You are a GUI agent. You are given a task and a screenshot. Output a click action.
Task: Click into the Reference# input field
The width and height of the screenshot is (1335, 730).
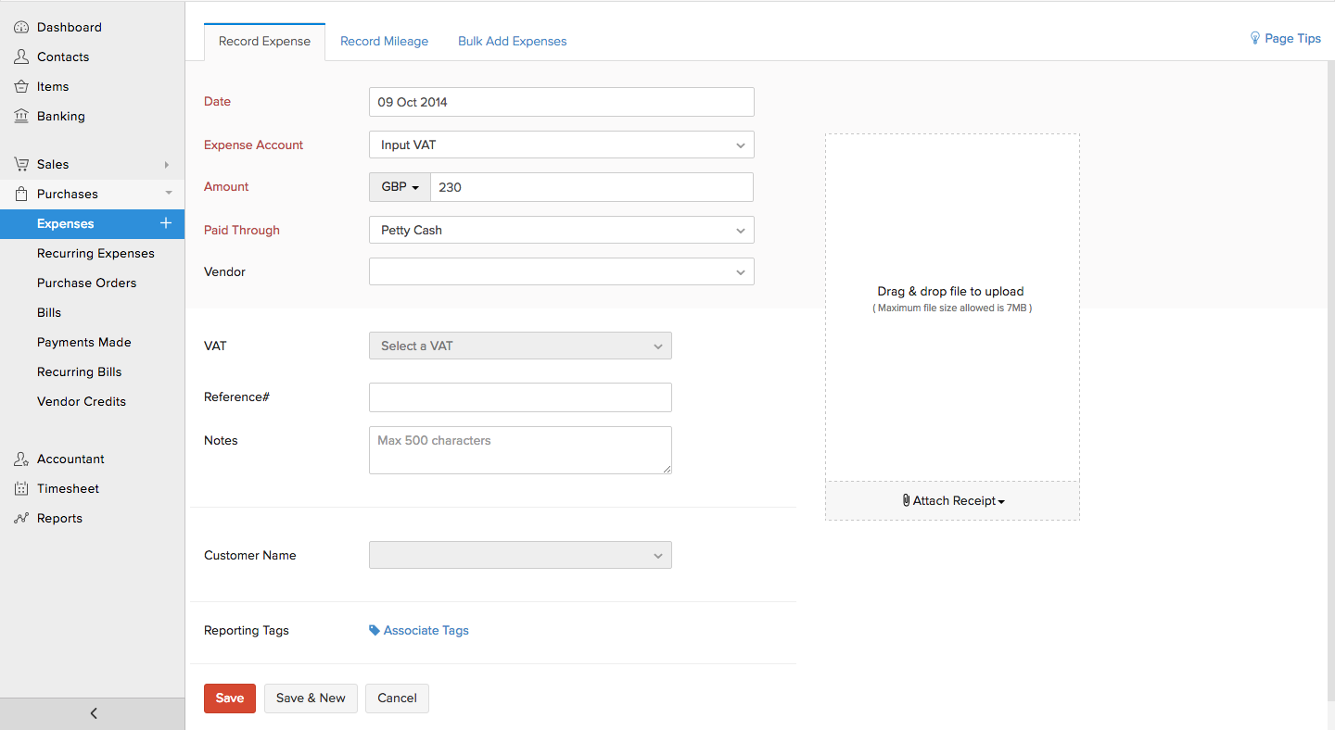(x=520, y=397)
